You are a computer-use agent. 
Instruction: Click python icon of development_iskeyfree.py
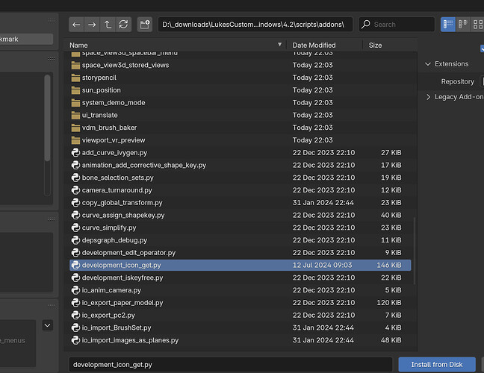point(75,278)
